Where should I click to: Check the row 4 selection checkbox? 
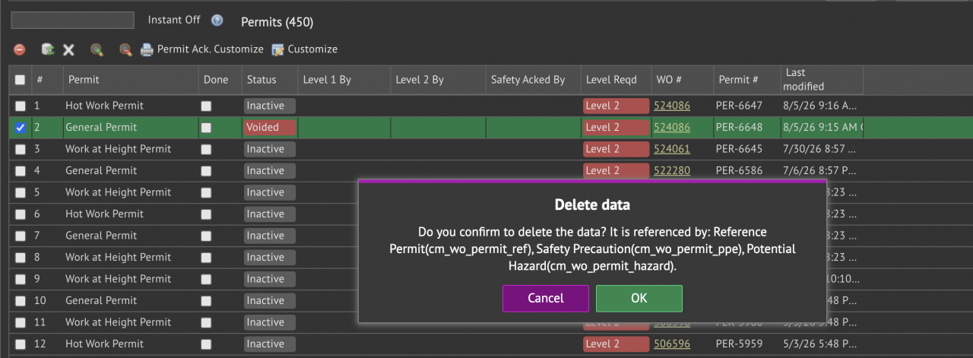[21, 171]
